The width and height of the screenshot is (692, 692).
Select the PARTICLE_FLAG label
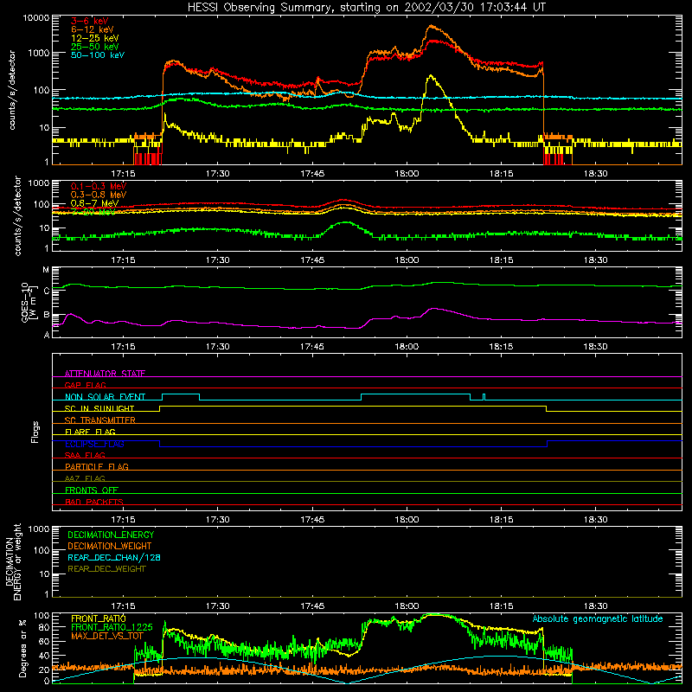pos(97,466)
